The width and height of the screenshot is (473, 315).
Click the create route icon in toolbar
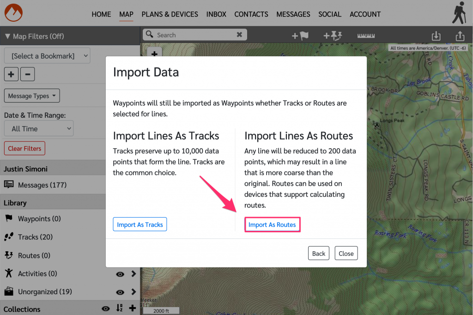click(332, 36)
